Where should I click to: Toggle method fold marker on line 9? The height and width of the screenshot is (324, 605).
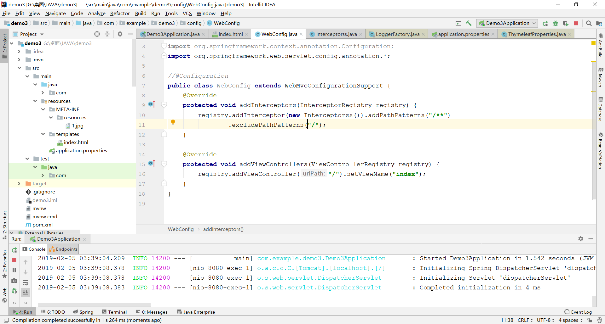(164, 105)
